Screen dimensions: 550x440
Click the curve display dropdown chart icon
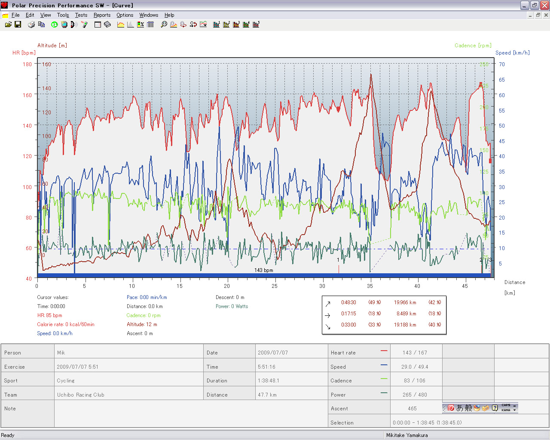[203, 24]
